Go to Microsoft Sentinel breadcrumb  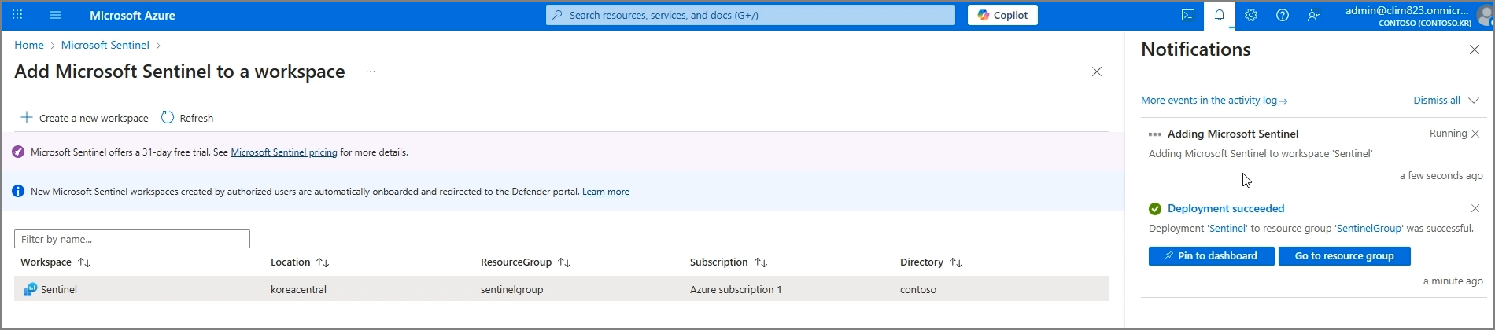coord(105,45)
